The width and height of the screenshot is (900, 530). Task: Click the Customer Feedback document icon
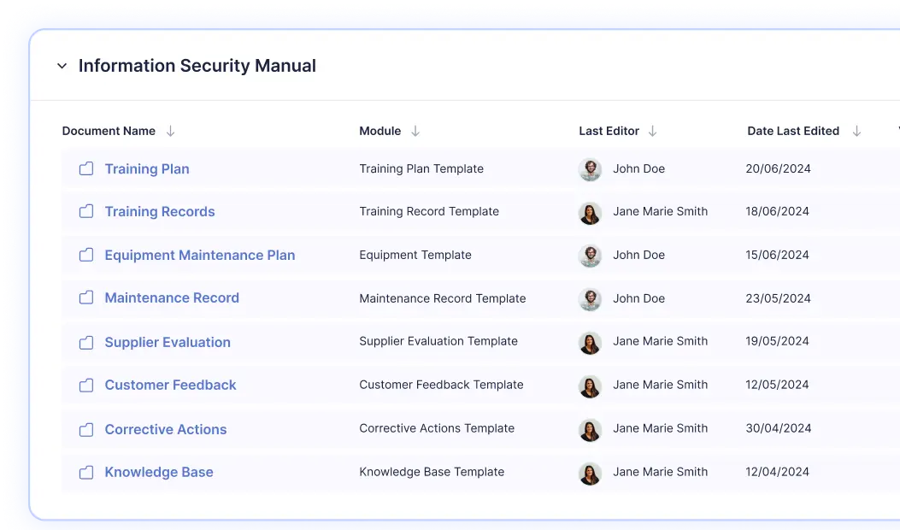point(86,386)
